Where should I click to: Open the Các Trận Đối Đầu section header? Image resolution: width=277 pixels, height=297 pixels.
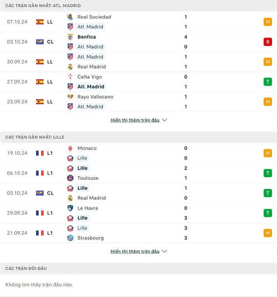[26, 268]
